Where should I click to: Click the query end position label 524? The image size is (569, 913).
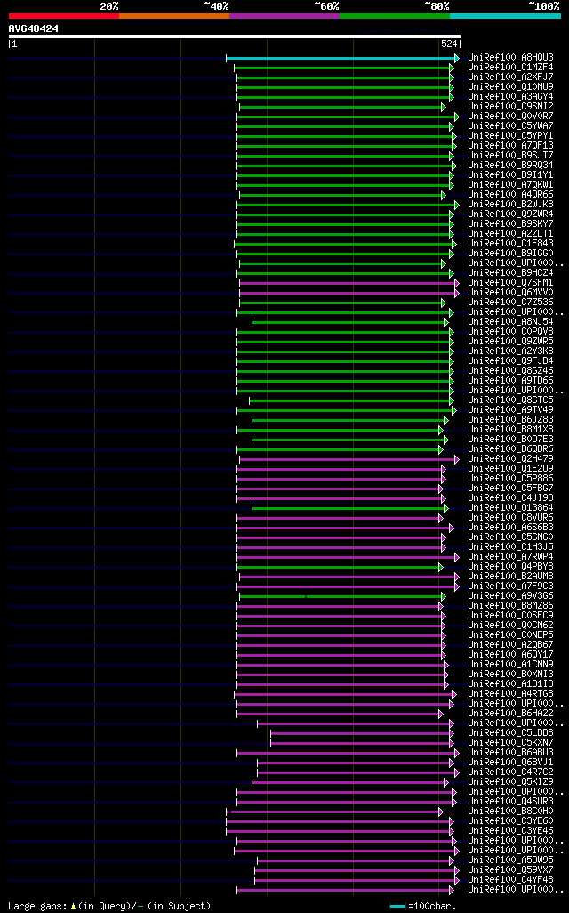449,44
